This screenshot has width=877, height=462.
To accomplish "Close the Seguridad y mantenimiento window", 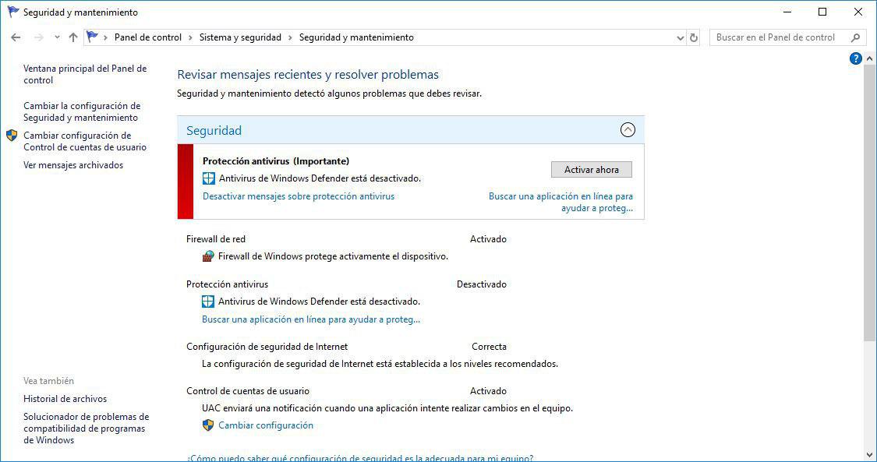I will [x=858, y=12].
